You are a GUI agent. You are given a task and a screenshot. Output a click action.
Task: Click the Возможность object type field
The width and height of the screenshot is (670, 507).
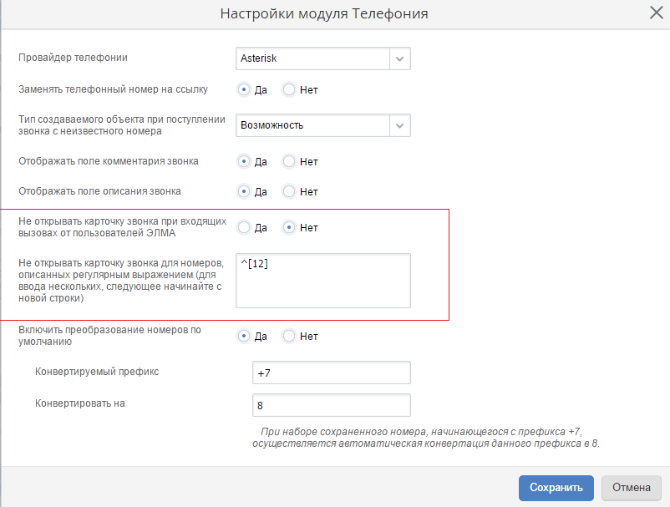point(312,125)
